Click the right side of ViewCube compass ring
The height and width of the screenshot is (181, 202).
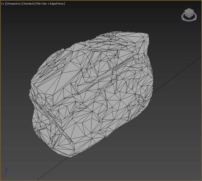coord(196,16)
